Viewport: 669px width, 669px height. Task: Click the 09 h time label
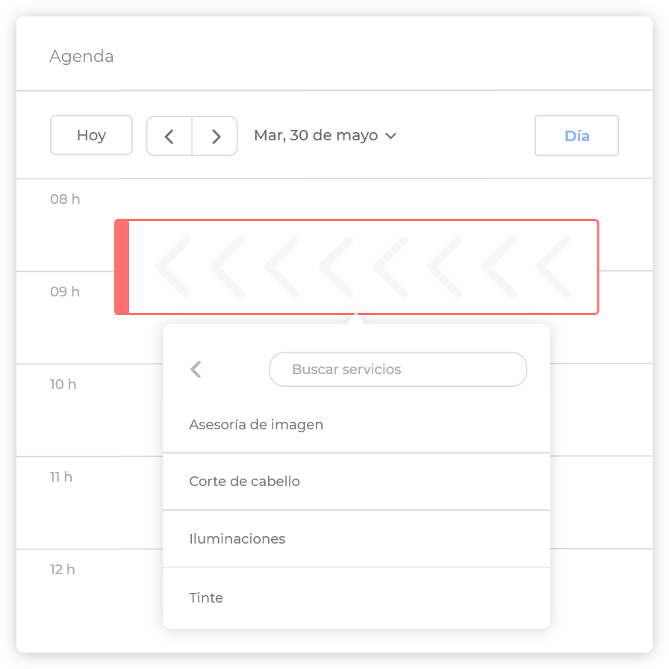pyautogui.click(x=65, y=292)
